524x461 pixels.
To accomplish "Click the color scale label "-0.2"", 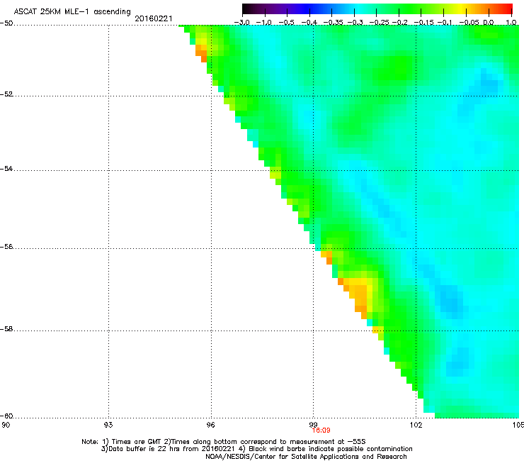I will click(399, 22).
